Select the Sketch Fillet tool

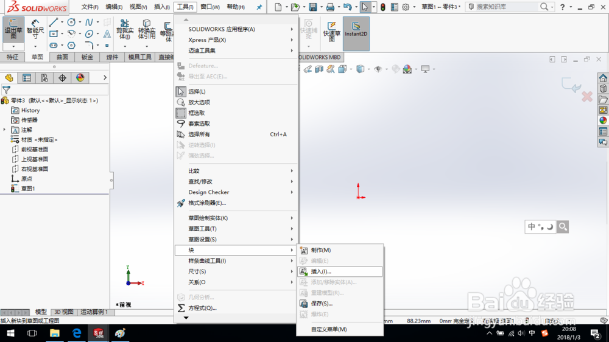89,46
